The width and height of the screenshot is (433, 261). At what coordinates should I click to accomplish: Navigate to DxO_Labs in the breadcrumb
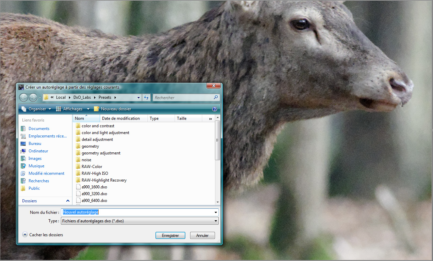82,97
